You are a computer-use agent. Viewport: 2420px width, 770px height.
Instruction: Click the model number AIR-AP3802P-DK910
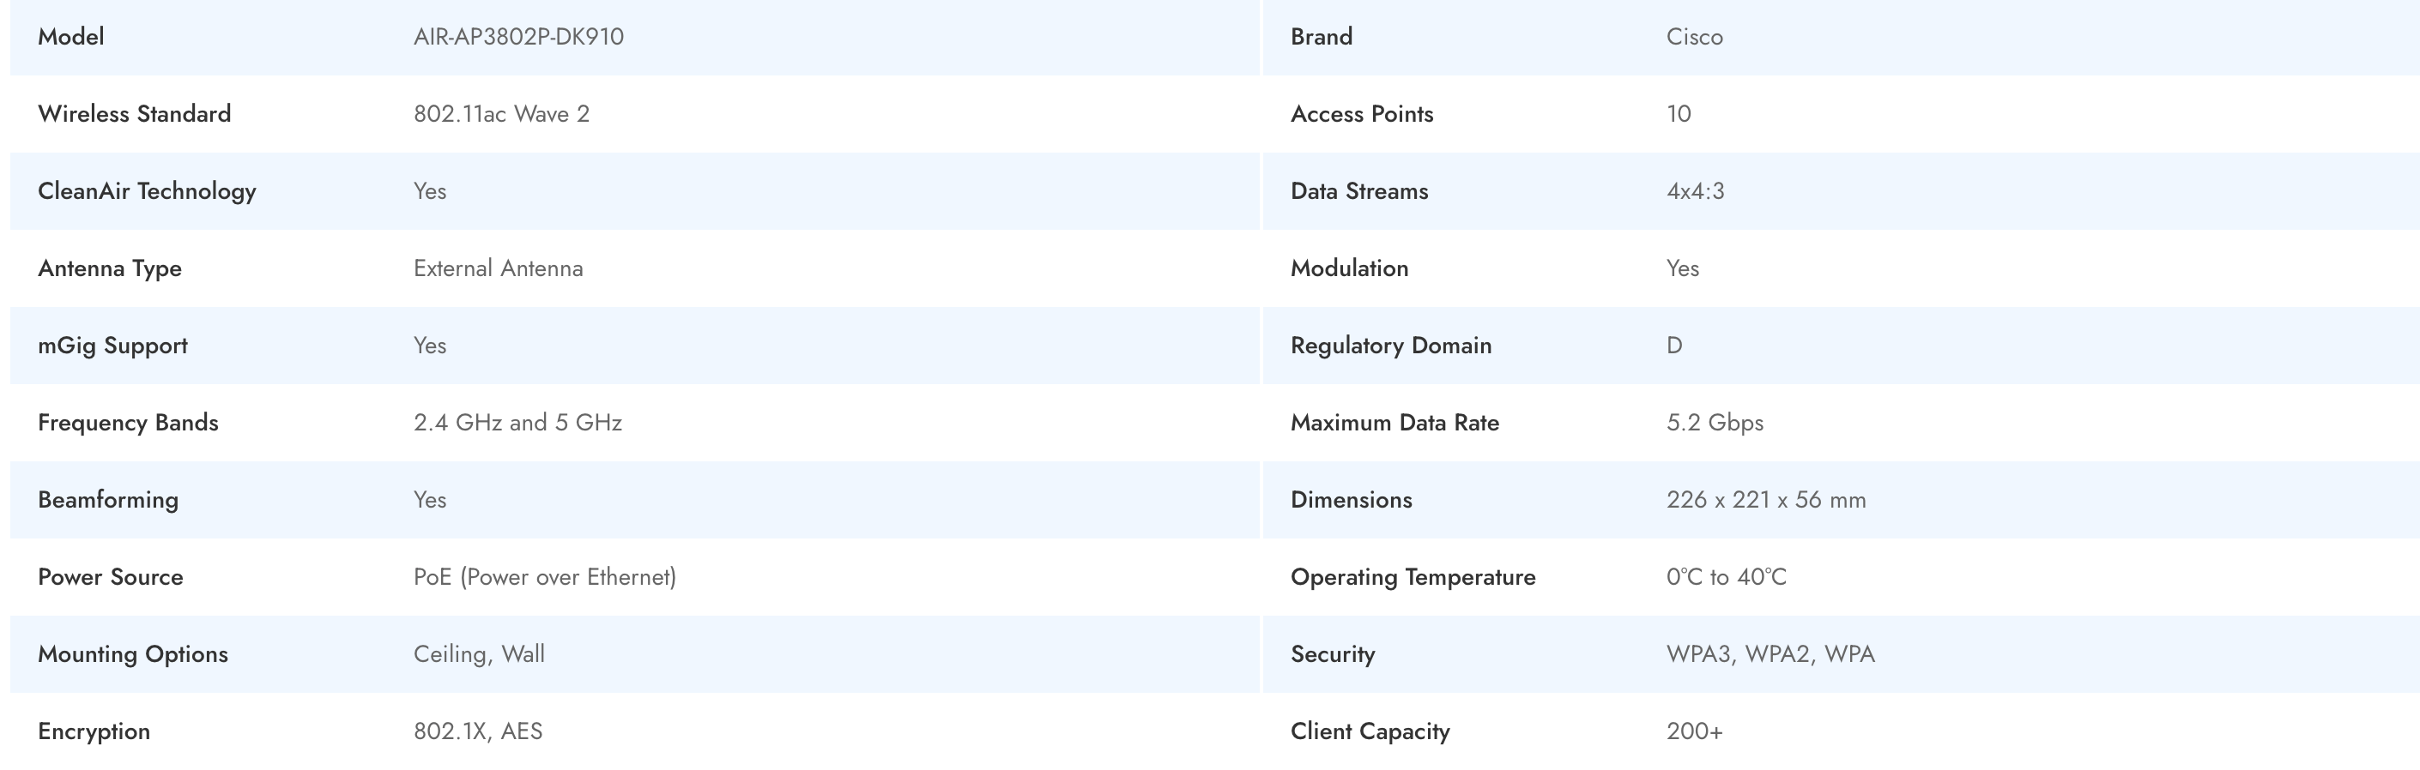pos(518,37)
